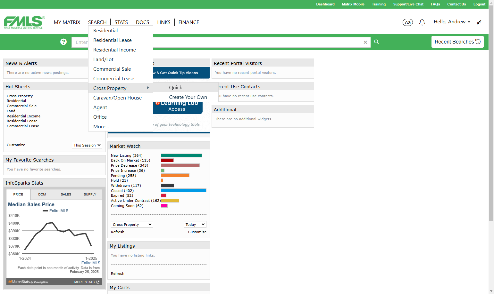Toggle the Aa text size icon
This screenshot has height=294, width=494.
click(x=408, y=22)
